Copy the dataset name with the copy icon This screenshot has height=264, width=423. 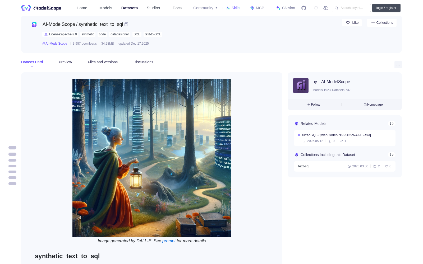pos(126,24)
